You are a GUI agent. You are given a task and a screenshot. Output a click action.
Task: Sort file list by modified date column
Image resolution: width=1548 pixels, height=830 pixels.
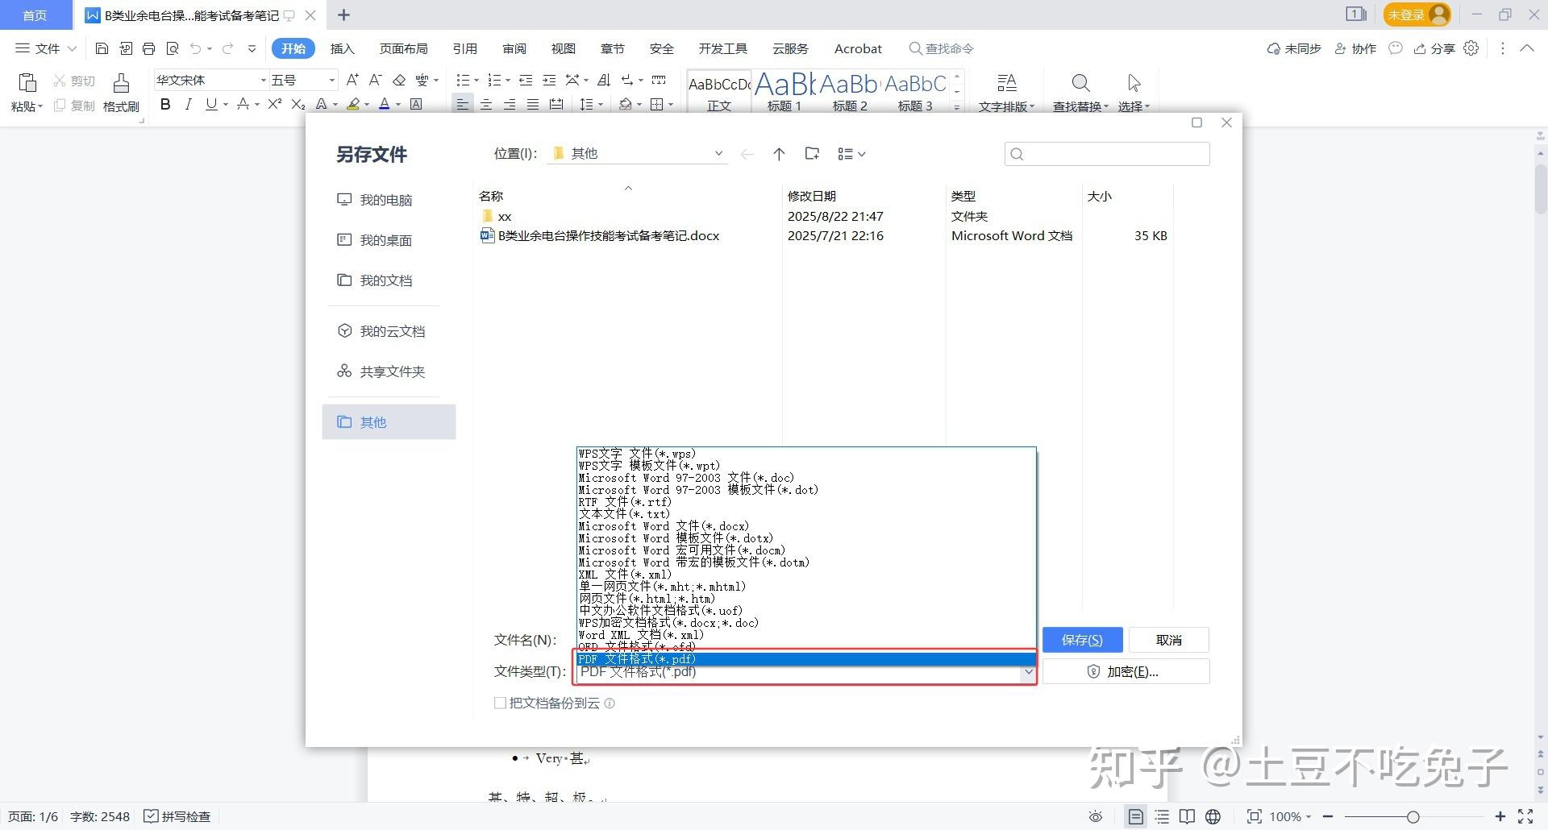(811, 196)
